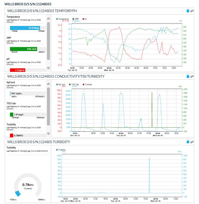
Task: Toggle the ORP series in chart legend
Action: pos(76,19)
